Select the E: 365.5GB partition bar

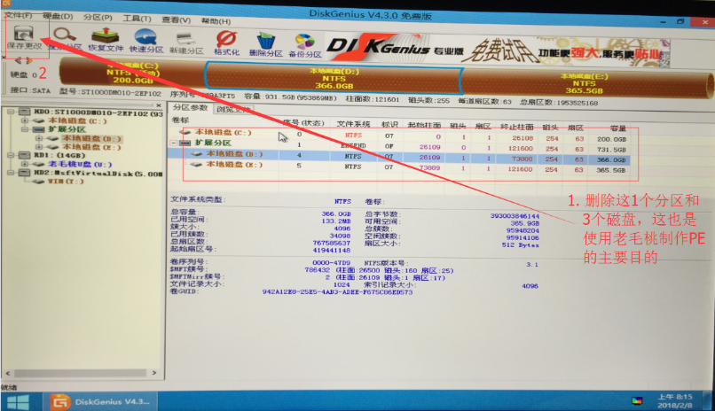[586, 84]
